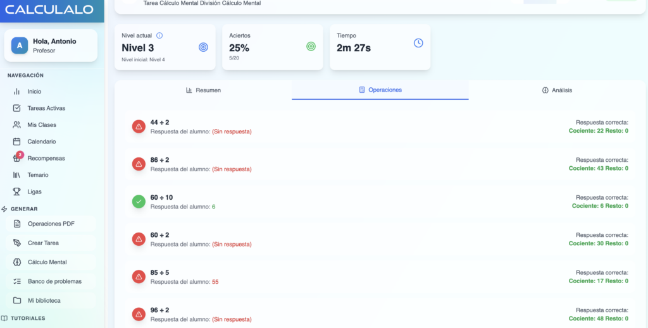The height and width of the screenshot is (328, 648).
Task: Click the Tareas Activas checkbox icon
Action: tap(17, 108)
